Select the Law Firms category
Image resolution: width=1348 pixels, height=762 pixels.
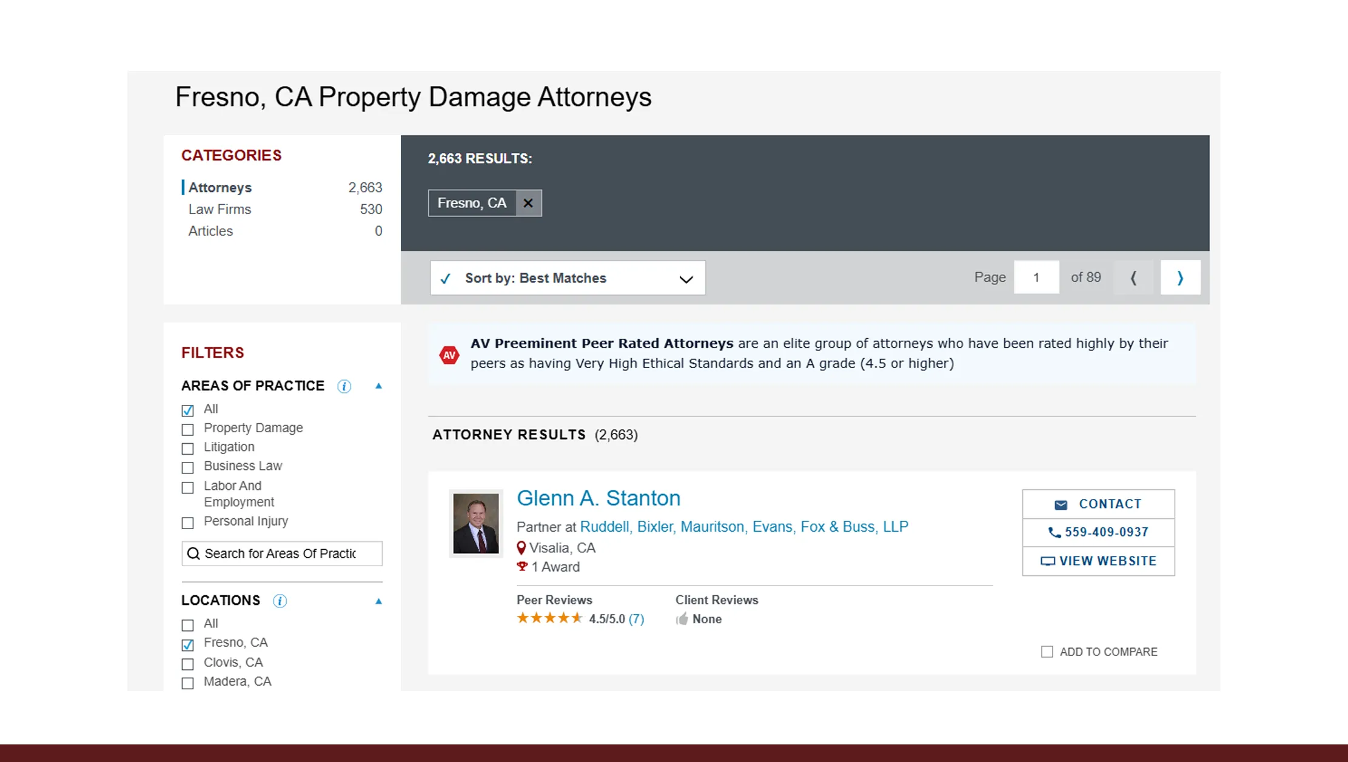pyautogui.click(x=220, y=209)
